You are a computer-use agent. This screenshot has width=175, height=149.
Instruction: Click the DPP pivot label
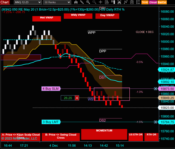click(x=102, y=51)
